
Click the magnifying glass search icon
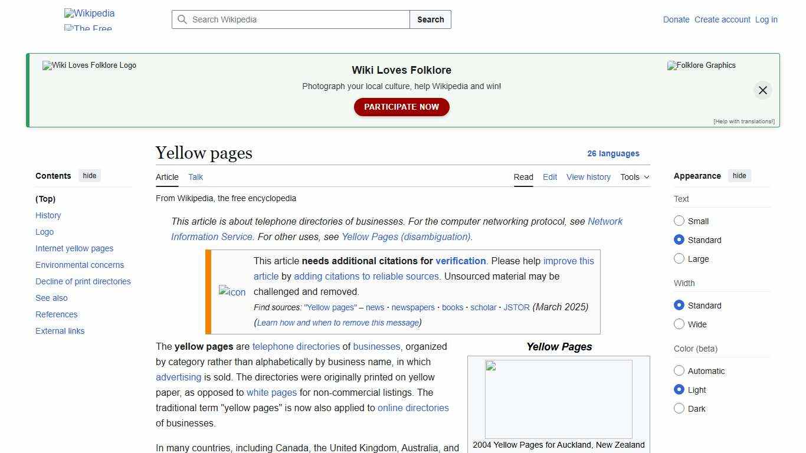click(183, 19)
